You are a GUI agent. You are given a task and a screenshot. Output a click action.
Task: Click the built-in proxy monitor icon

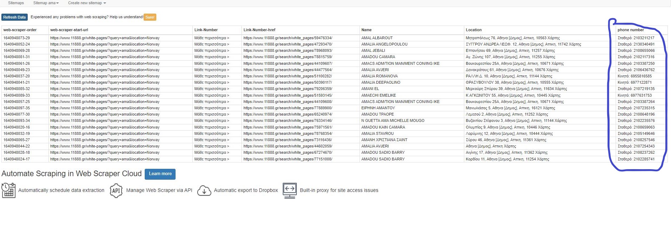click(290, 191)
